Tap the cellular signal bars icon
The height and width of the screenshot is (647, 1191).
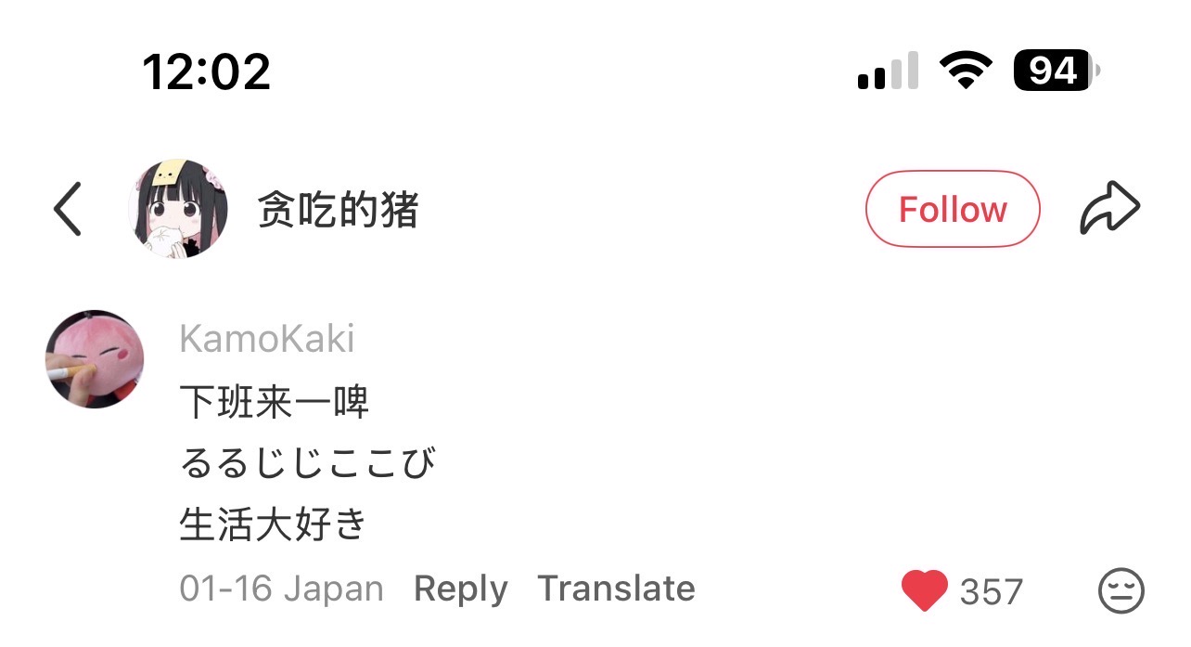(x=888, y=71)
